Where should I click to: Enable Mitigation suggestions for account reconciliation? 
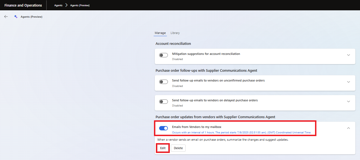[x=164, y=55]
